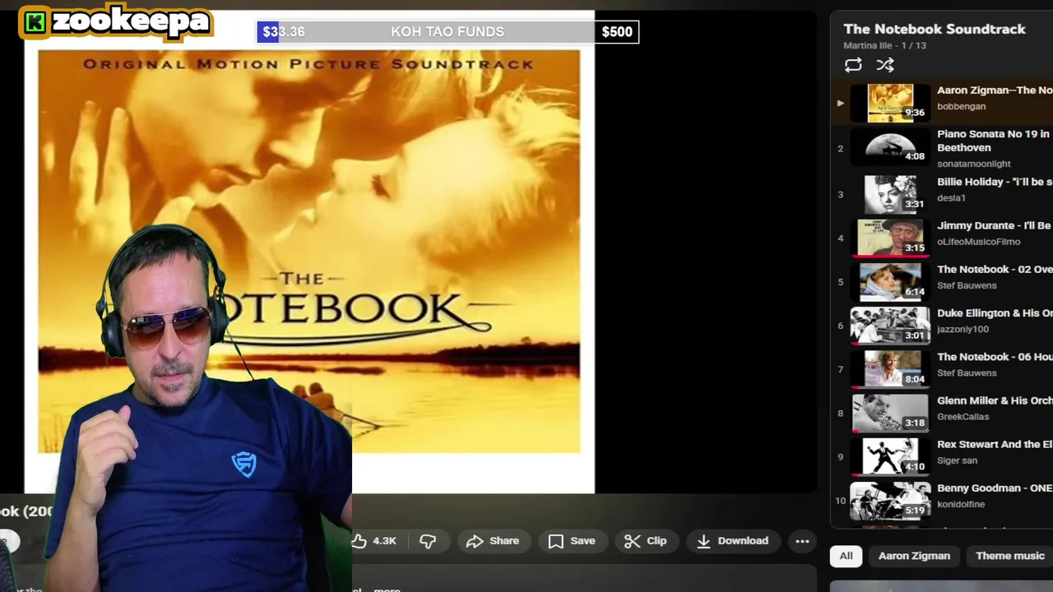Open the Glenn Miller video thumbnail

(x=890, y=413)
